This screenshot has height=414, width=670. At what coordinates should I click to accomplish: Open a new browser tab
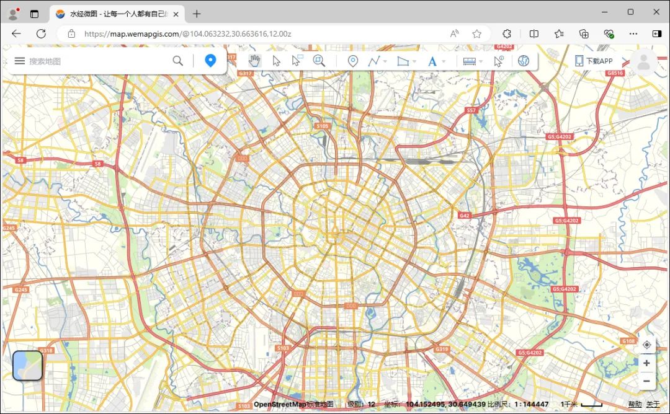[197, 14]
